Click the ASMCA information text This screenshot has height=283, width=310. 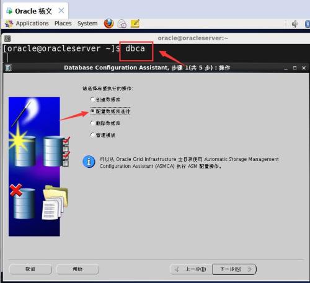pyautogui.click(x=189, y=163)
